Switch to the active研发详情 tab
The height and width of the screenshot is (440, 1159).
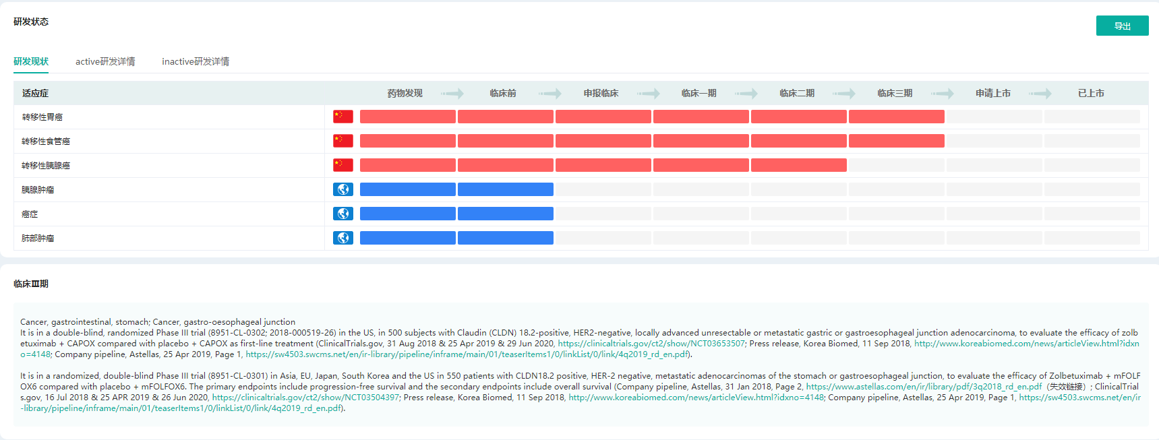[x=105, y=61]
